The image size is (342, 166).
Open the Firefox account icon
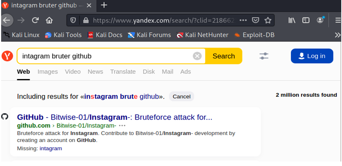click(x=320, y=20)
